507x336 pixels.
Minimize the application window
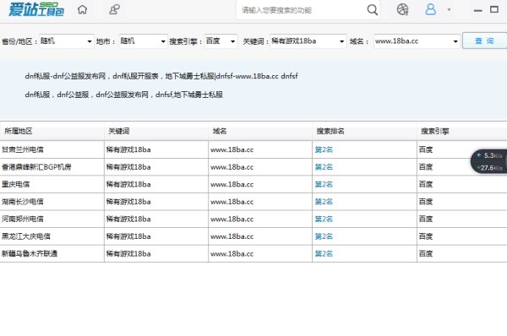tap(478, 11)
